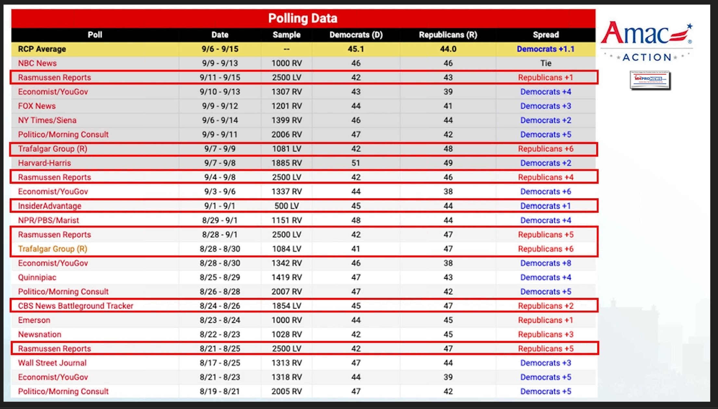
Task: Click the '9/6 - 9/15' date cell
Action: click(220, 49)
